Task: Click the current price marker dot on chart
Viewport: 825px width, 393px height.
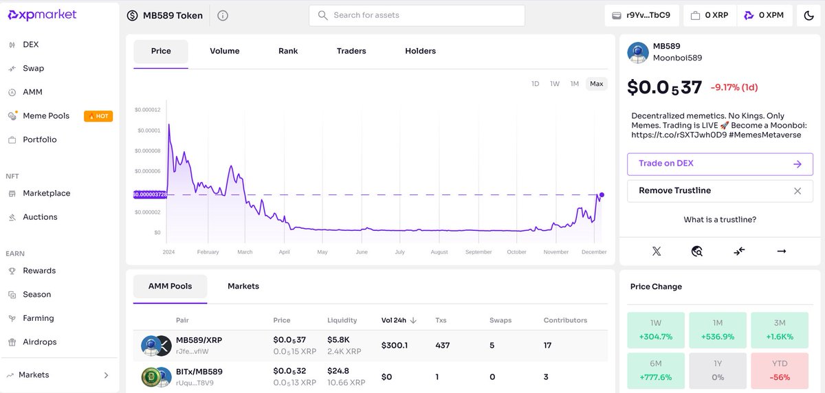Action: (x=602, y=195)
